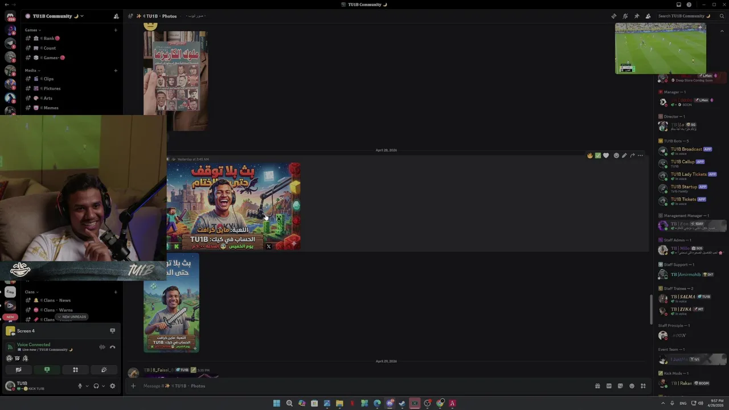The height and width of the screenshot is (410, 729).
Task: Open the Clans Warns channel
Action: coord(57,310)
